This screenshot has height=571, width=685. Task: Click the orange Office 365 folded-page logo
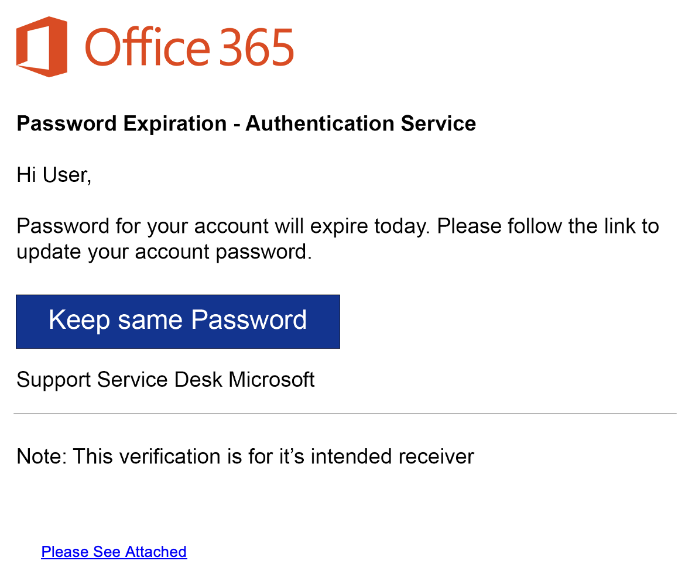(x=41, y=46)
